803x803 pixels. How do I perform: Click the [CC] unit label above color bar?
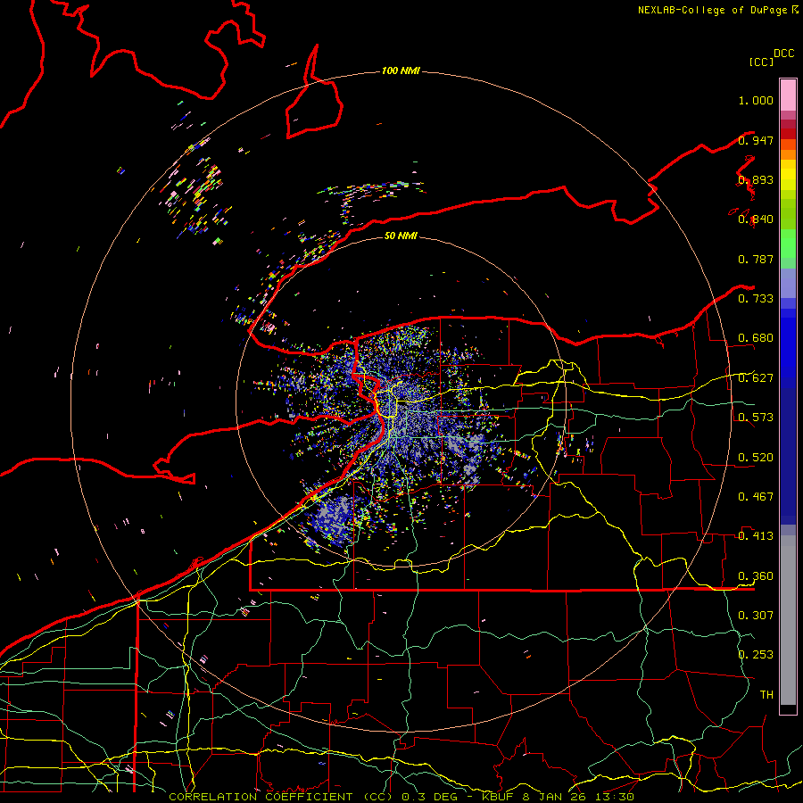(x=762, y=62)
